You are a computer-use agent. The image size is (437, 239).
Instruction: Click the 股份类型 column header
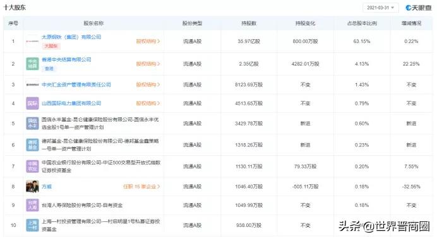[193, 23]
